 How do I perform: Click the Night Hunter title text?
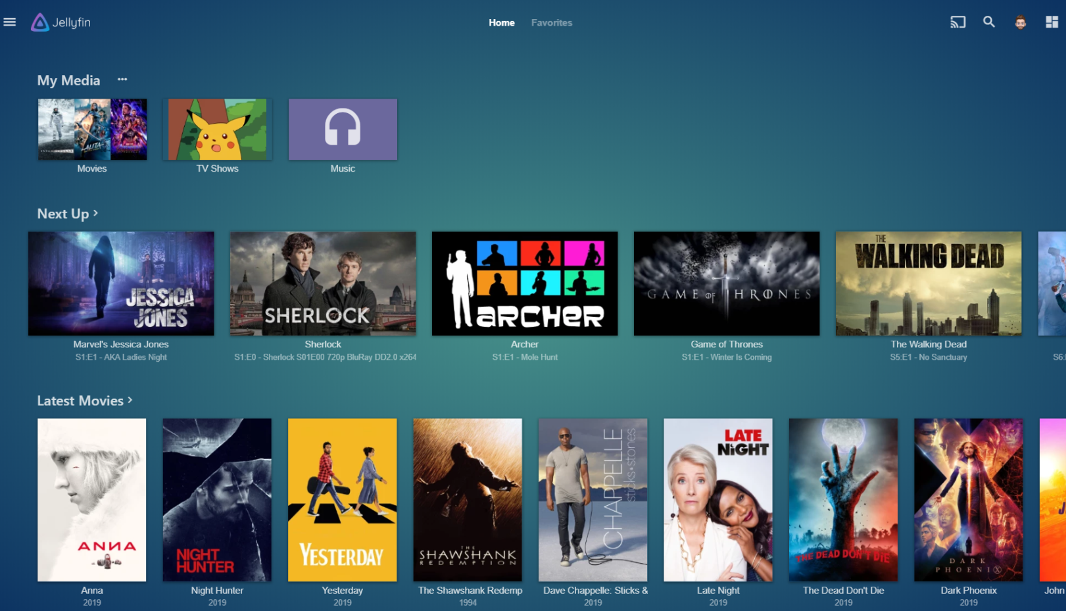(217, 591)
